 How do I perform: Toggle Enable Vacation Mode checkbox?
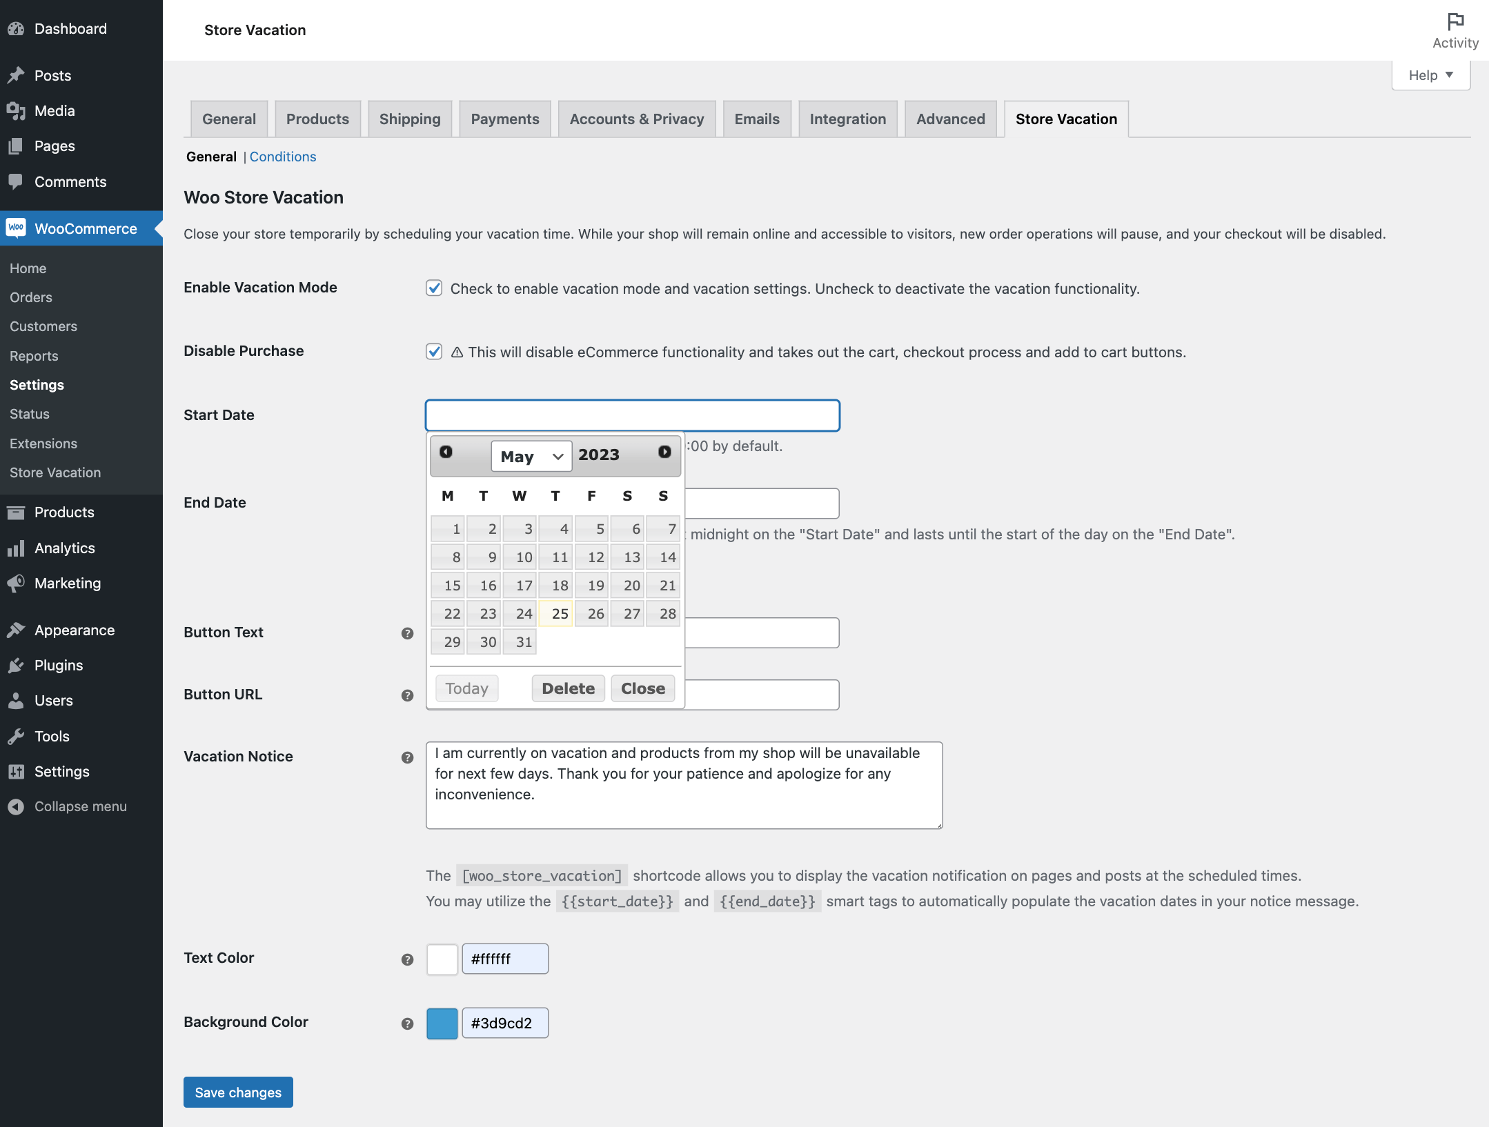(x=435, y=289)
